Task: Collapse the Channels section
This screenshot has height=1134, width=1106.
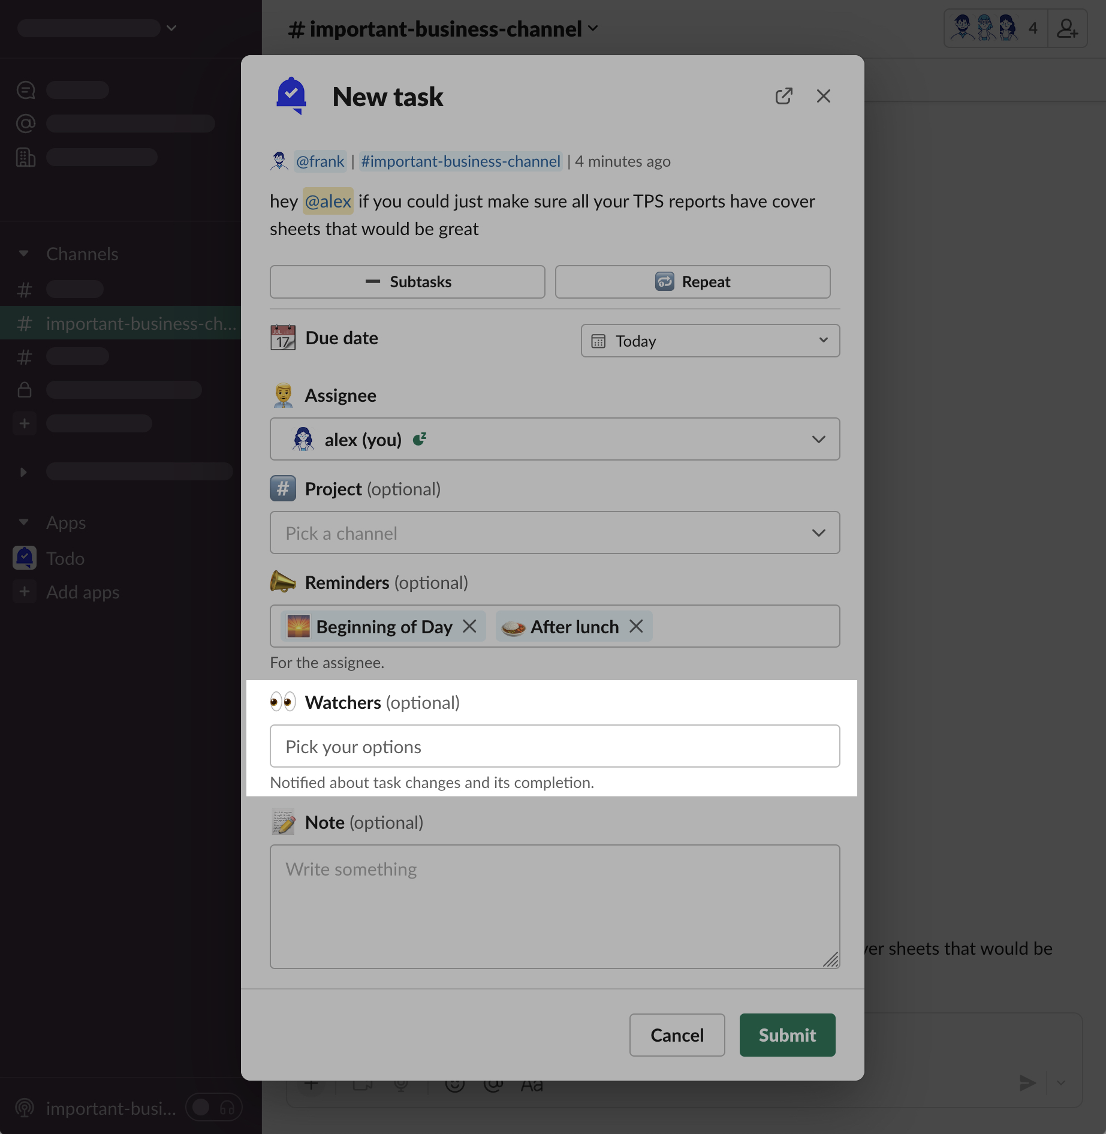Action: point(24,254)
